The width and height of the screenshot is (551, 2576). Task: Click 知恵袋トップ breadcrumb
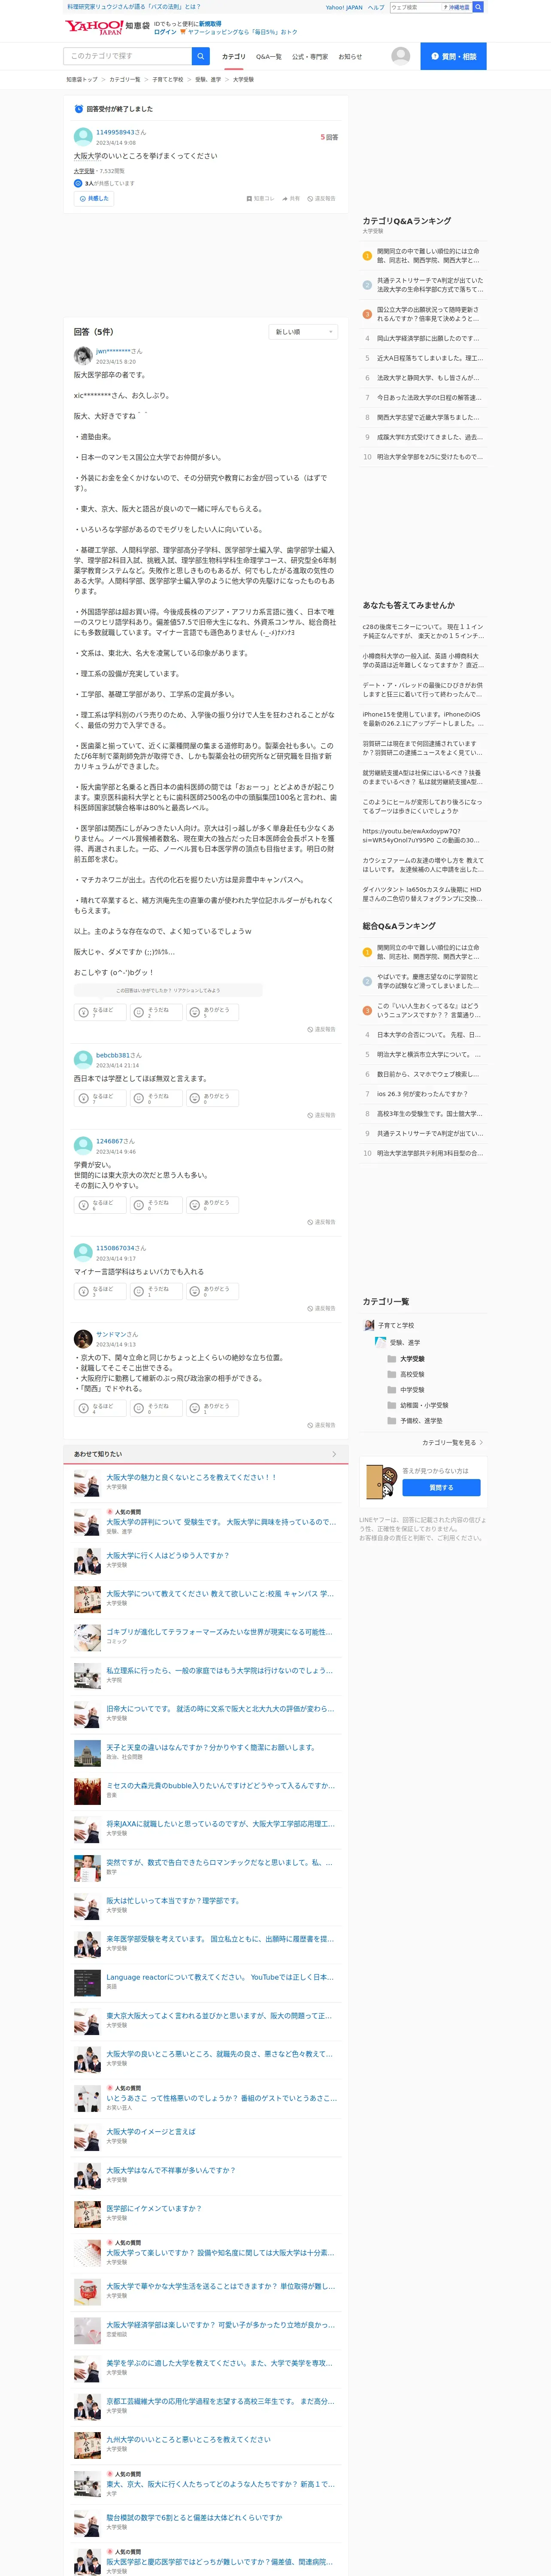pos(82,79)
